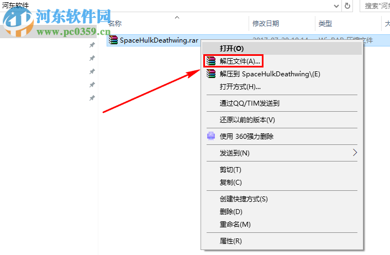Click the WinRAR icon beside 解压文件(A)...
Image resolution: width=390 pixels, height=255 pixels.
pyautogui.click(x=211, y=61)
